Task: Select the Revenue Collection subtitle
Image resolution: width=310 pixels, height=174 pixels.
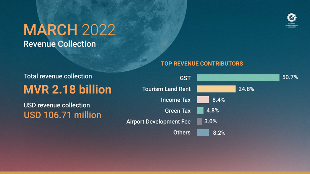Action: click(x=60, y=44)
